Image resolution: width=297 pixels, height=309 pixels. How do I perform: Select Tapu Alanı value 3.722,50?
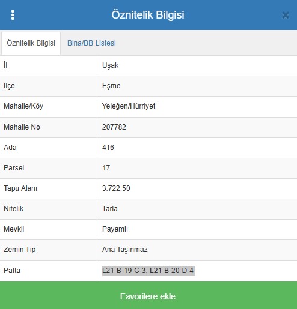116,188
